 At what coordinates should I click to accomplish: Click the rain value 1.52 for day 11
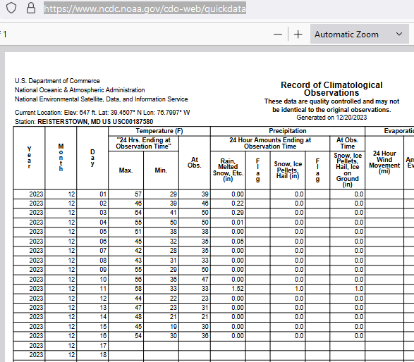coord(238,289)
